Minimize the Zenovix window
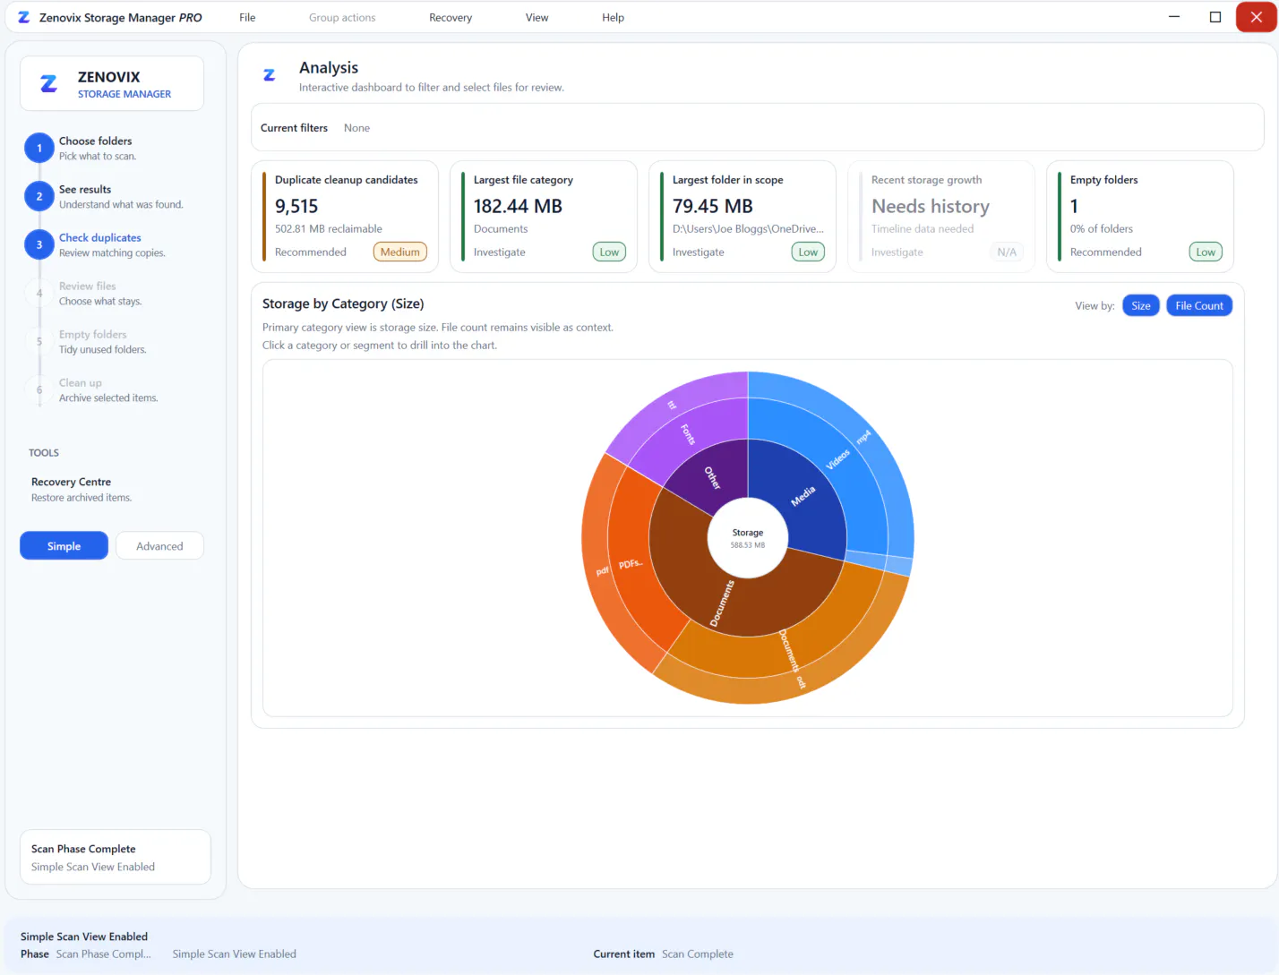Viewport: 1279px width, 975px height. pos(1174,17)
